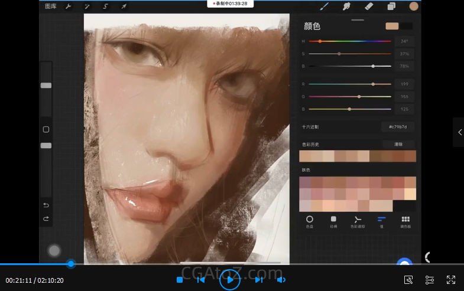Click the Undo arrow in sidebar

pyautogui.click(x=46, y=205)
